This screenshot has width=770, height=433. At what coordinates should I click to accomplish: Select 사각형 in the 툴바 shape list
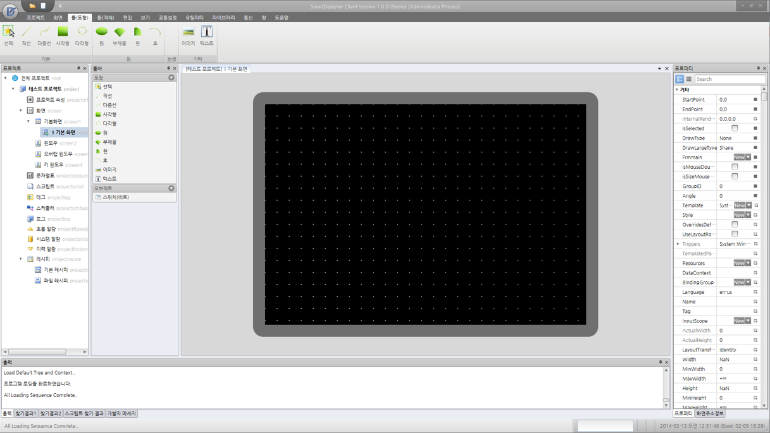[x=109, y=114]
